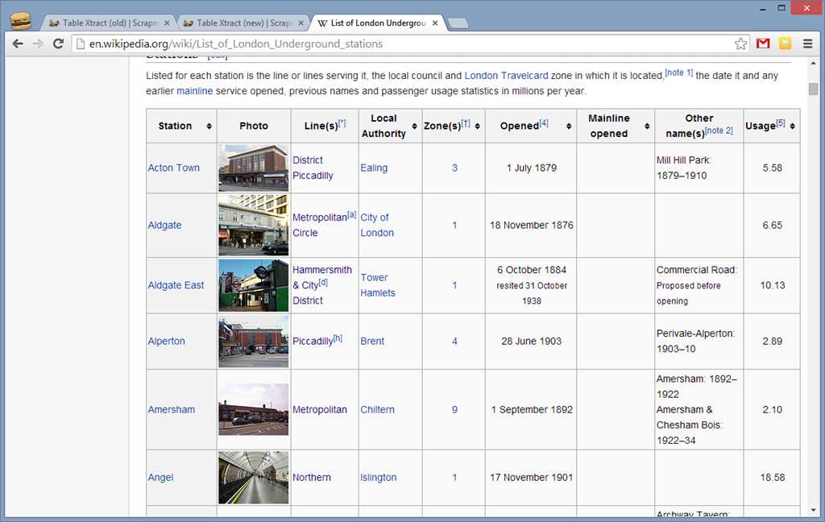Open the London Travelcard link
Screen dimensions: 825x522
(506, 76)
